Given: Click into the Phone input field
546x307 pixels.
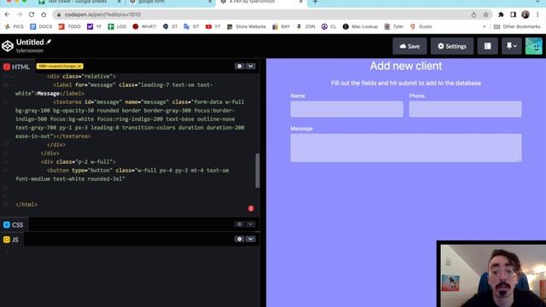Looking at the screenshot, I should coord(465,109).
